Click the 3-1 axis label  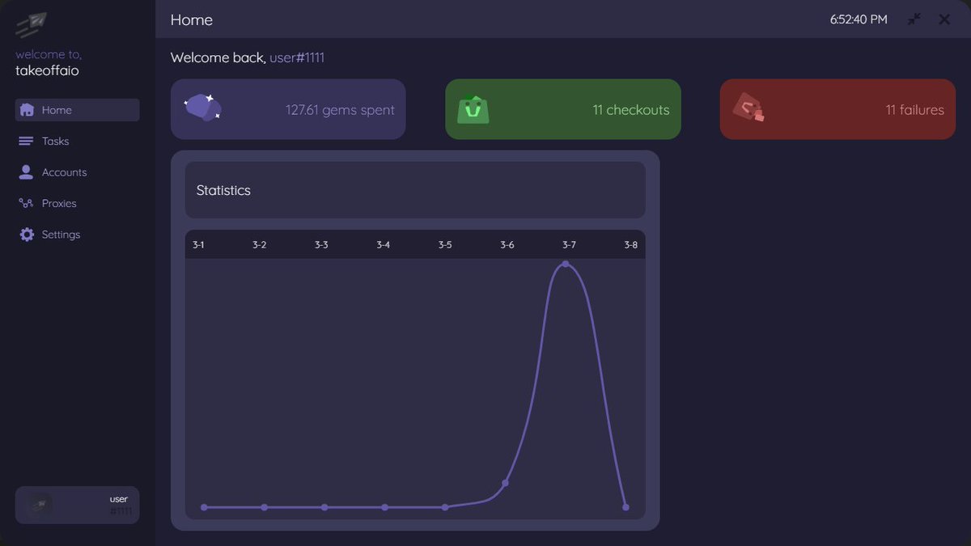[198, 244]
